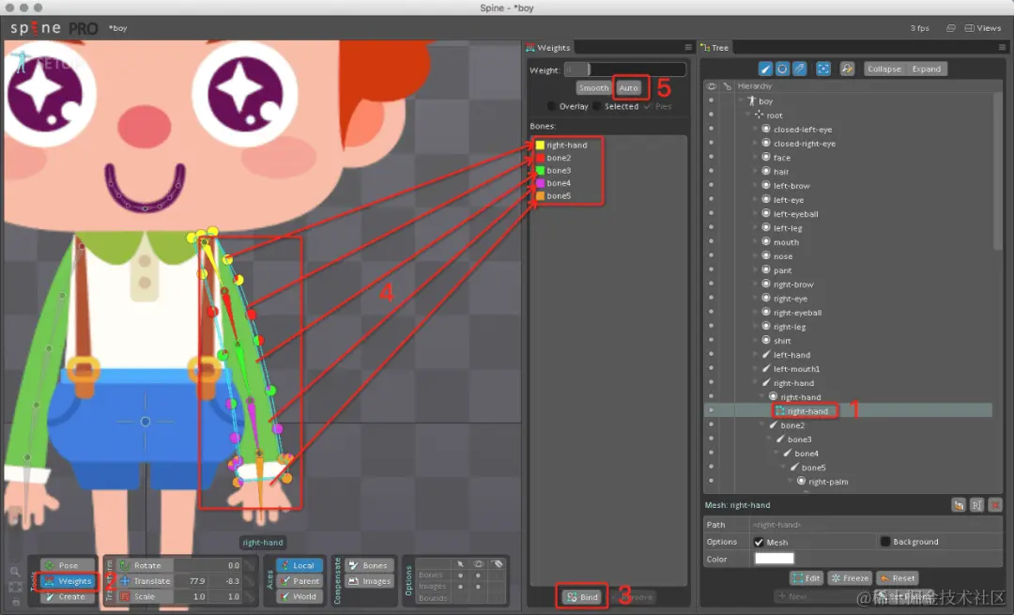1014x615 pixels.
Task: Select the Rotate transform tool
Action: 143,565
